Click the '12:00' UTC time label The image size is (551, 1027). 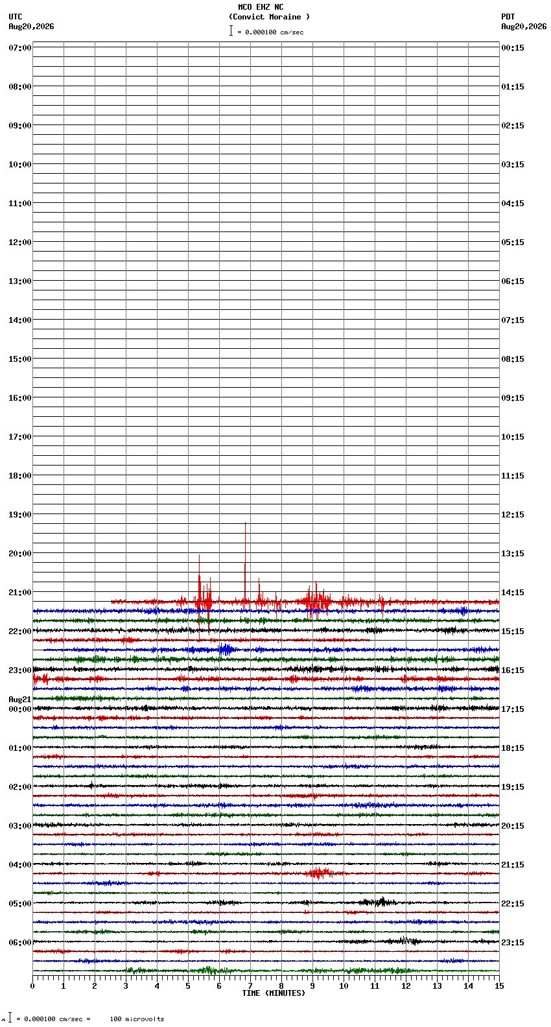[20, 242]
